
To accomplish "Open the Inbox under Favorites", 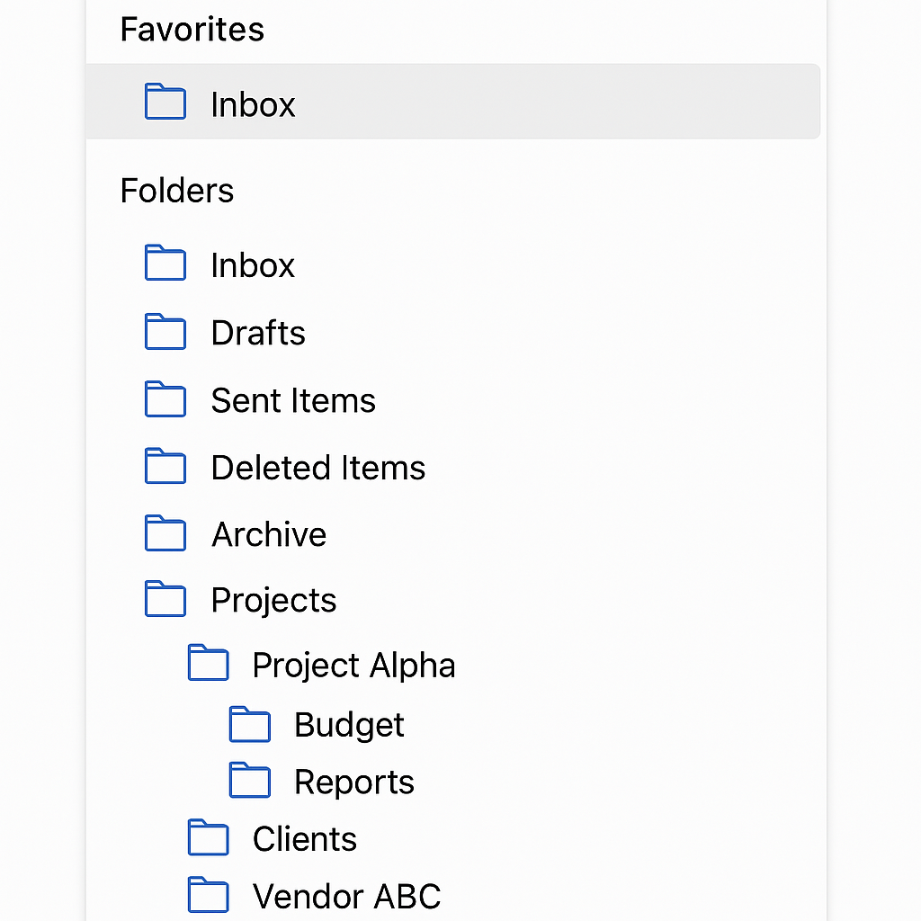I will click(x=453, y=102).
